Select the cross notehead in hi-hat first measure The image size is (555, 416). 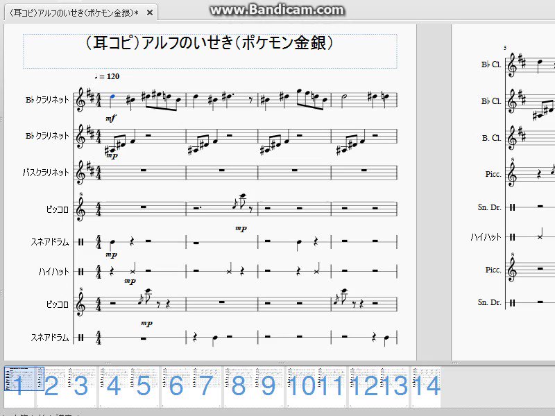133,271
